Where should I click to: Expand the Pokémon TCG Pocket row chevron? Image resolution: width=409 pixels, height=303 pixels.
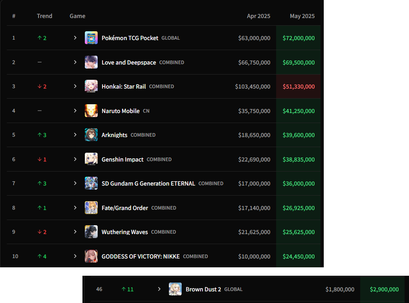(75, 38)
